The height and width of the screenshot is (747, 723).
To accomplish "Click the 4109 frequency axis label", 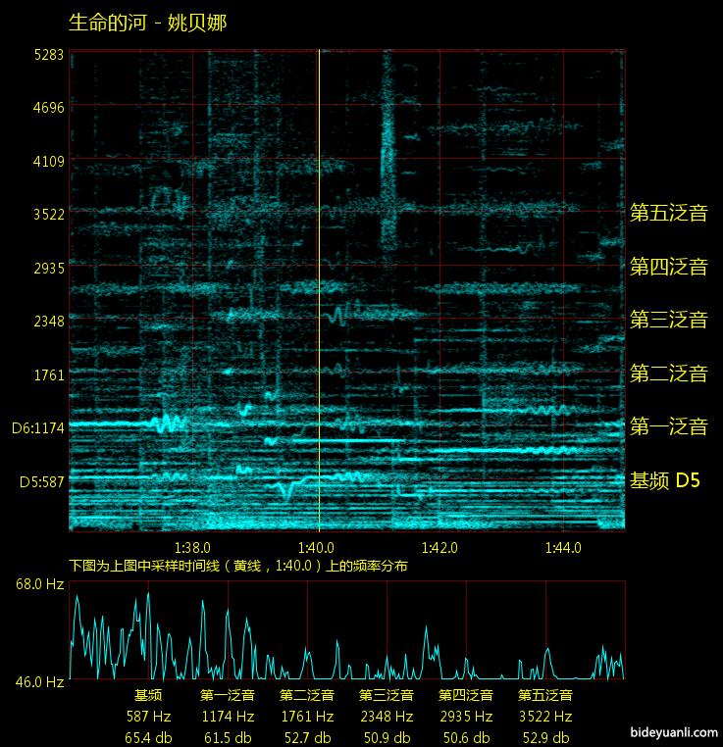I will point(47,161).
